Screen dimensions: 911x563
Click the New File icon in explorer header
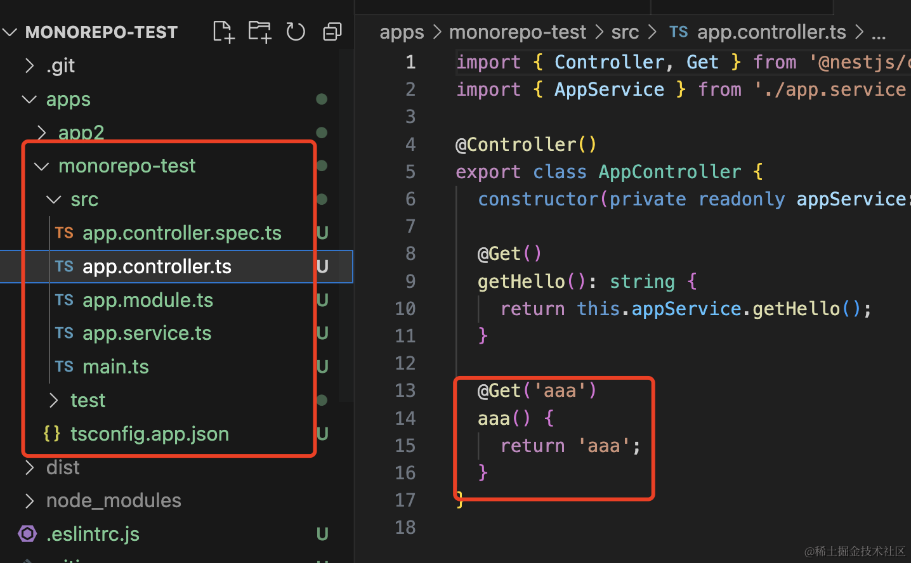[x=223, y=31]
